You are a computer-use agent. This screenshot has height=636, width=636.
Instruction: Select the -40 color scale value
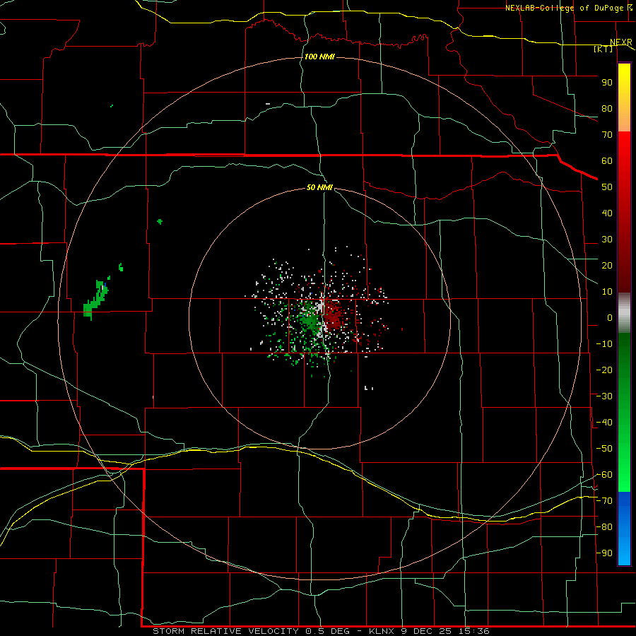604,423
